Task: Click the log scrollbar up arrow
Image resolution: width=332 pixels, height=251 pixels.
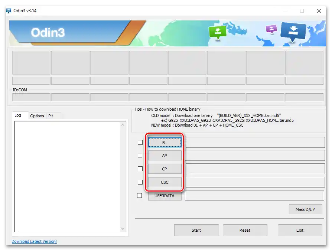Action: click(x=123, y=125)
